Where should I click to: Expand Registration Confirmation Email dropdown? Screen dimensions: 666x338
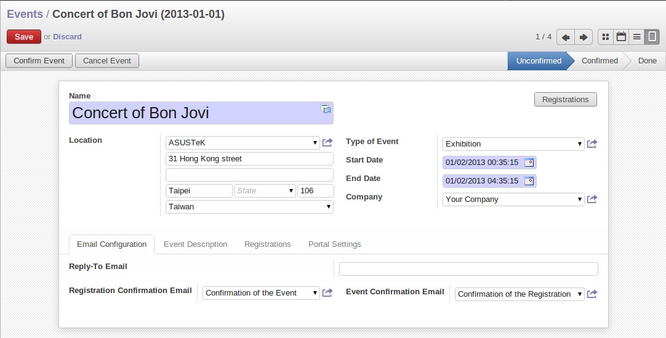(261, 293)
